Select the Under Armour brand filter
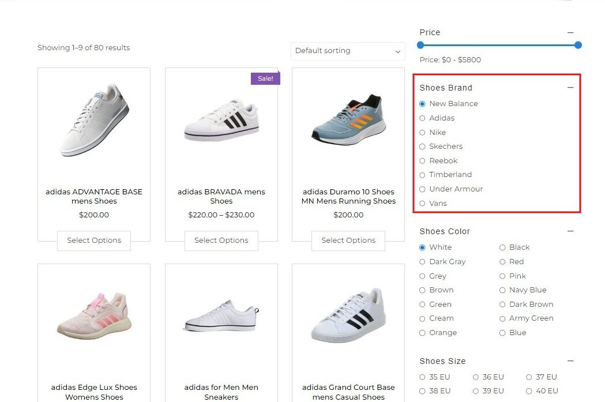The width and height of the screenshot is (605, 402). [422, 189]
